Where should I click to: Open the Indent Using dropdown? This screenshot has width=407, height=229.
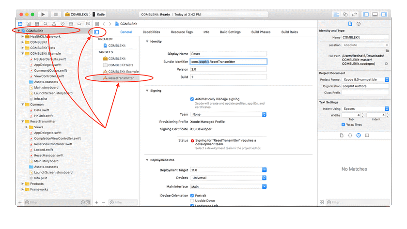click(365, 108)
